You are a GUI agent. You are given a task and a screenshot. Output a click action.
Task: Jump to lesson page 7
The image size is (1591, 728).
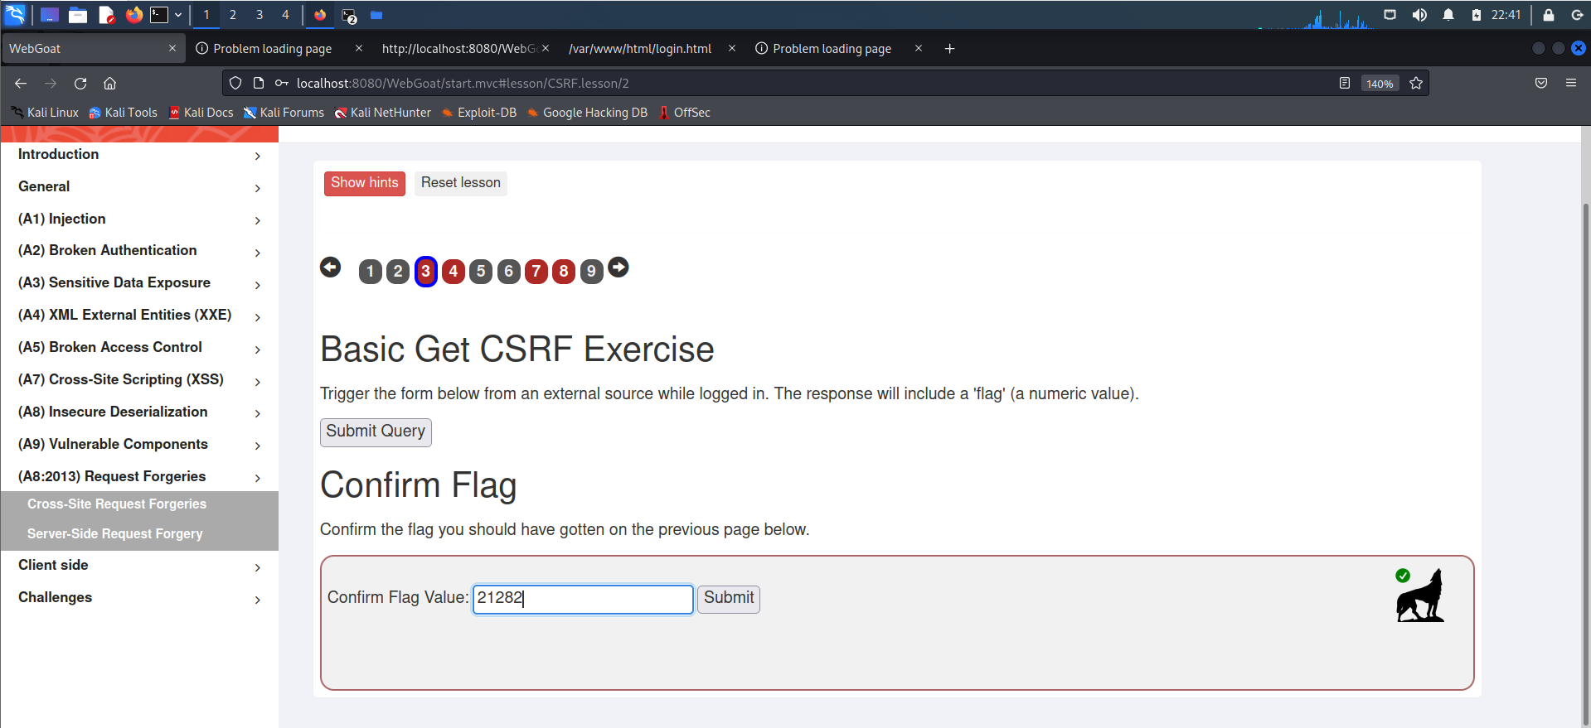coord(536,272)
